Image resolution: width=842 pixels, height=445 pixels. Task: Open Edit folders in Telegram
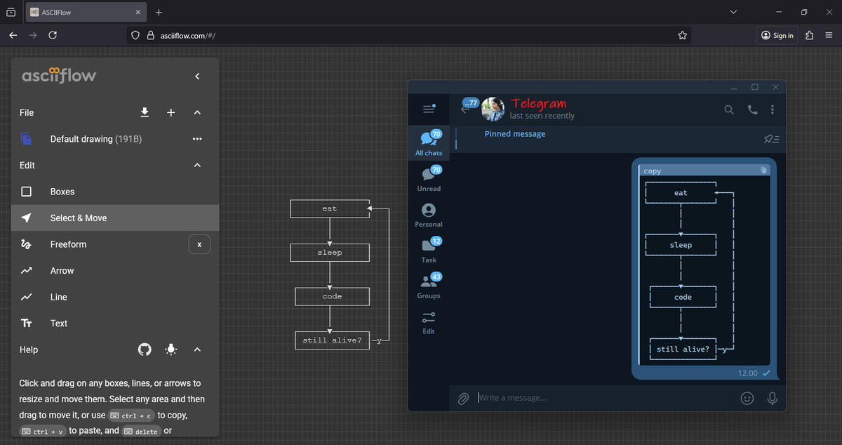[x=429, y=322]
